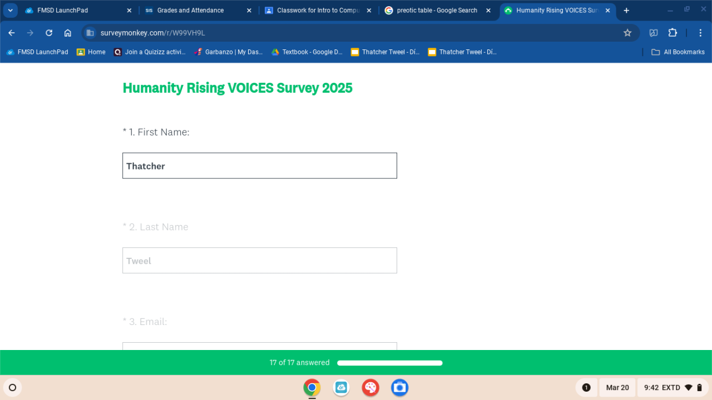Click the surveymonkey.com address bar URL
712x400 pixels.
coord(153,33)
